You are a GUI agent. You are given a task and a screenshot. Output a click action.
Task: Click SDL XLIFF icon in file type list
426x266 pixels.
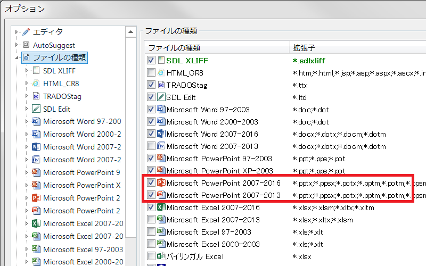(x=161, y=60)
